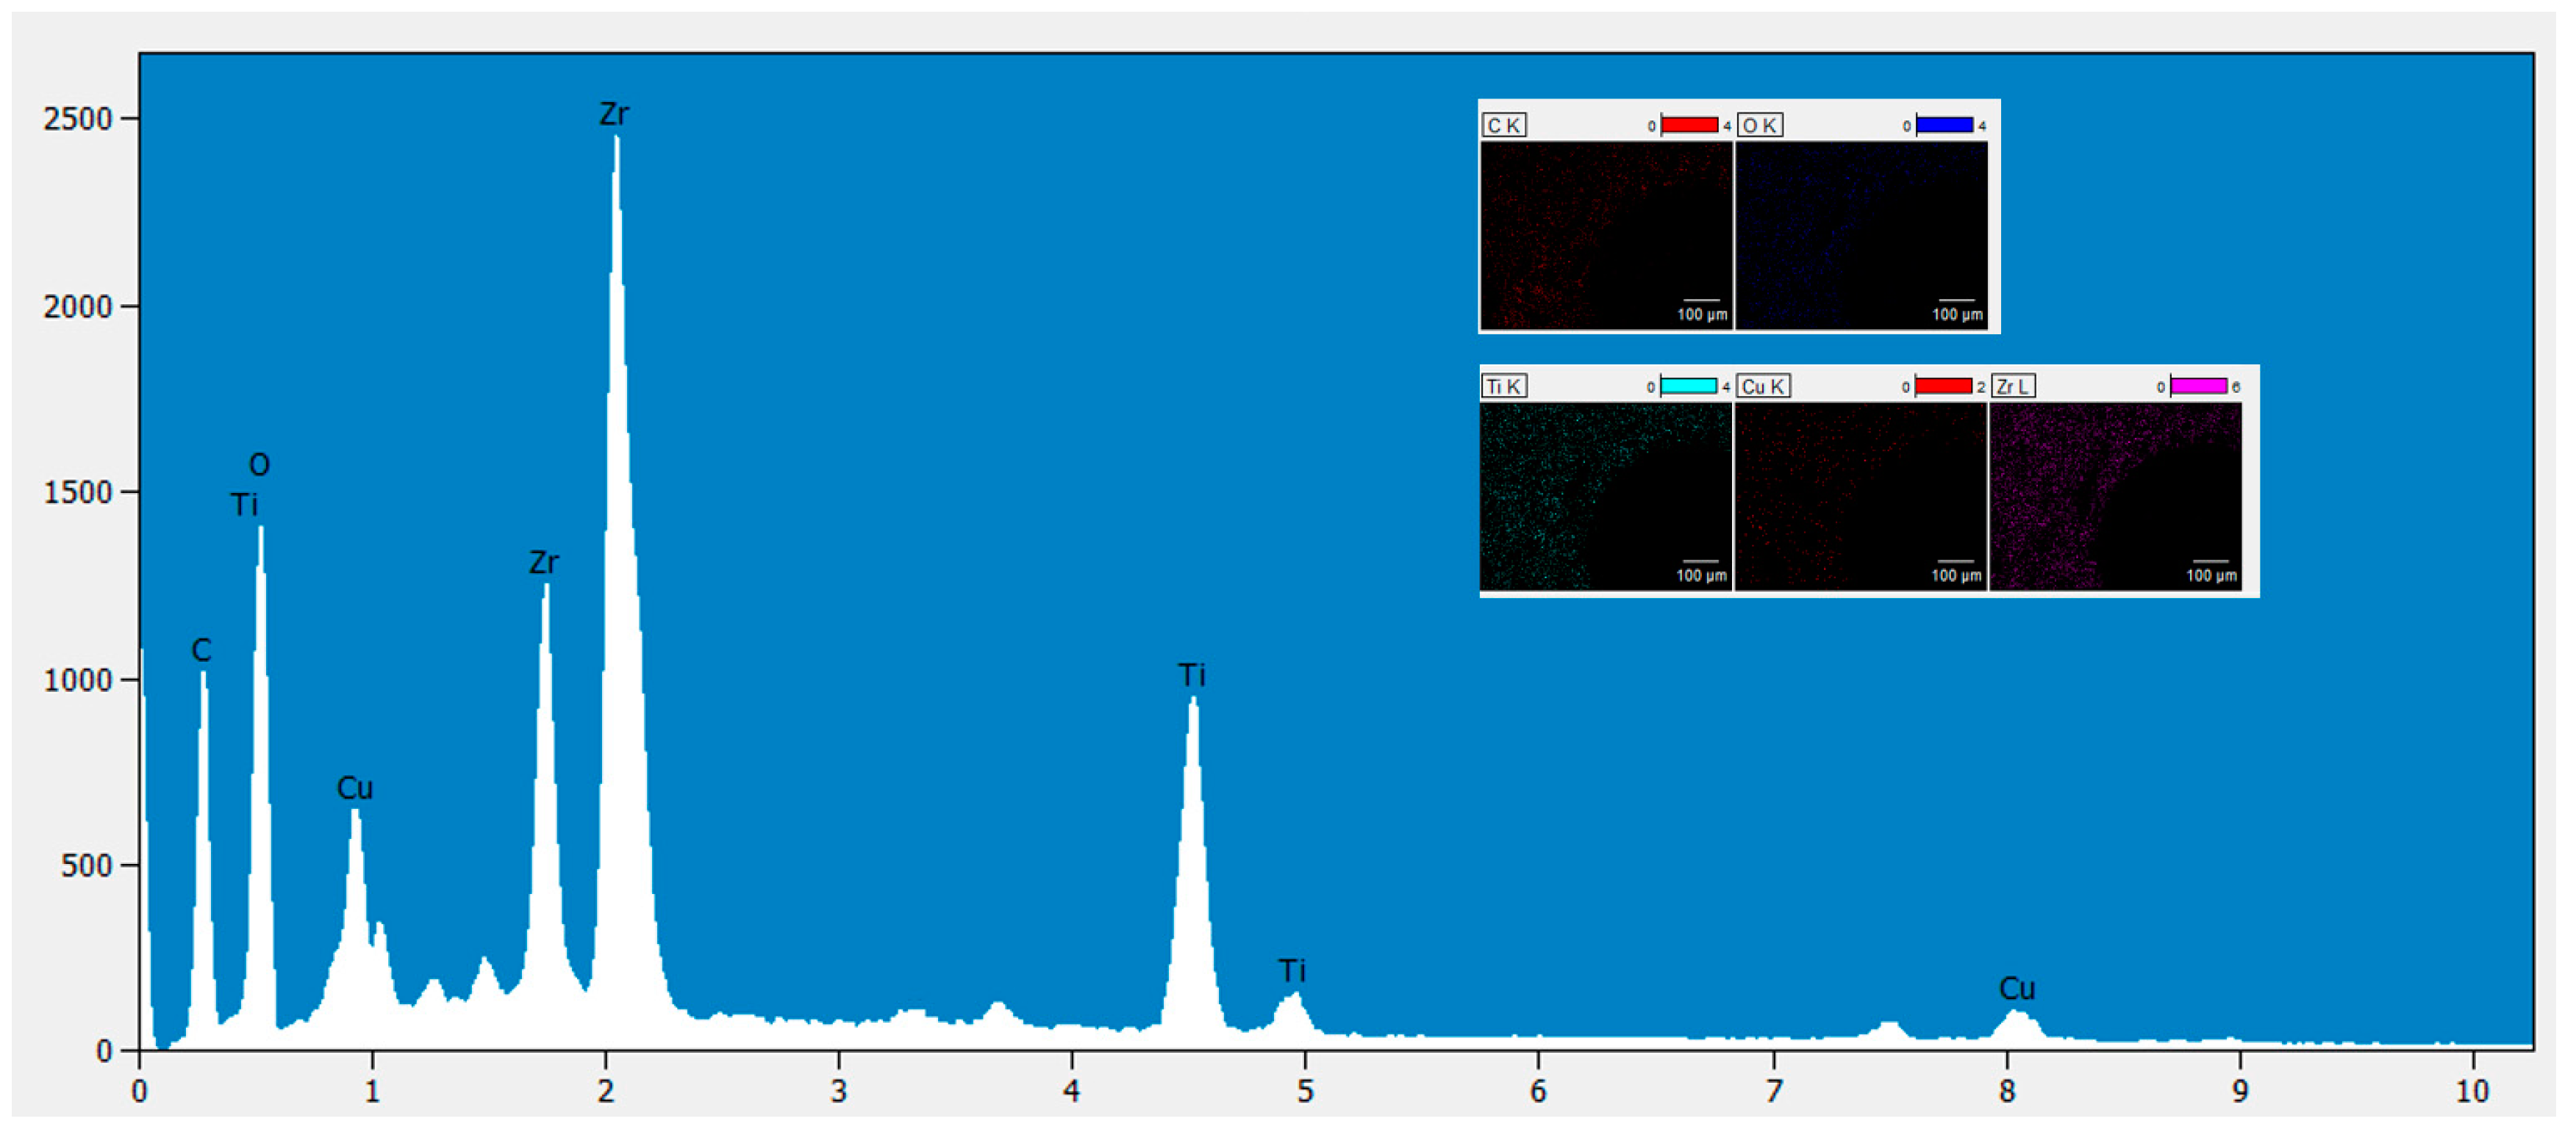The width and height of the screenshot is (2576, 1135).
Task: Click the magenta Zr L intensity color bar
Action: pos(2198,386)
